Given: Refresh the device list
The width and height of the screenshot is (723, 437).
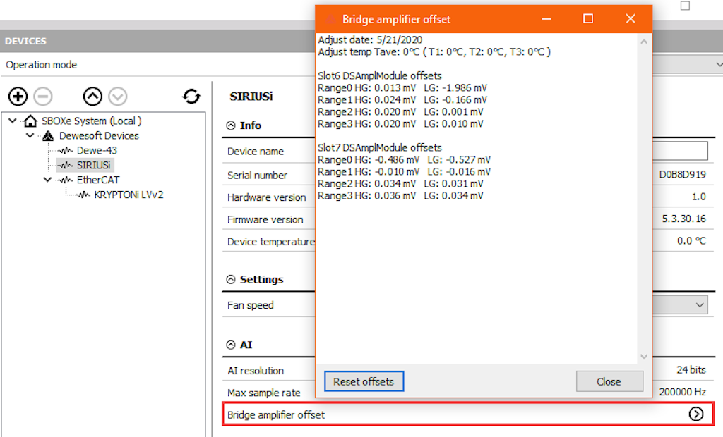Looking at the screenshot, I should click(191, 97).
